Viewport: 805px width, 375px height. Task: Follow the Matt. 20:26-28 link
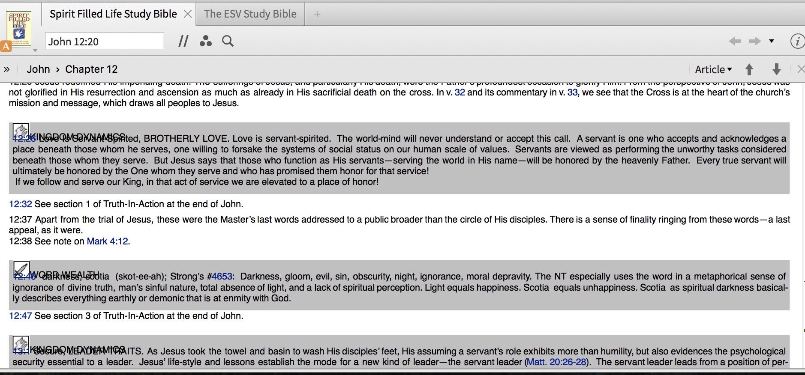point(556,362)
